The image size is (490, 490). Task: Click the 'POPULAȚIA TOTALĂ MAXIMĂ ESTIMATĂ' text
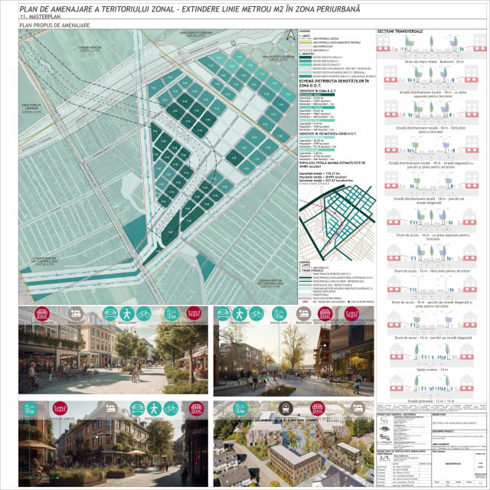pyautogui.click(x=332, y=165)
